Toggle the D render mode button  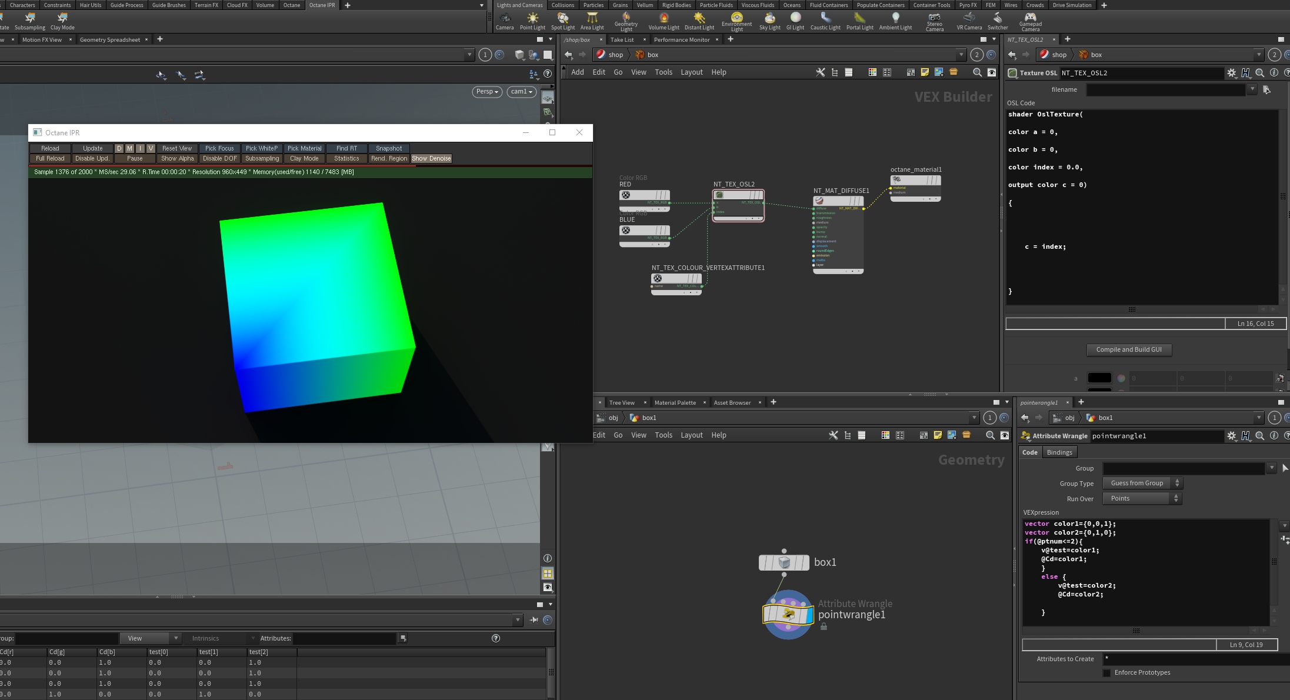119,149
